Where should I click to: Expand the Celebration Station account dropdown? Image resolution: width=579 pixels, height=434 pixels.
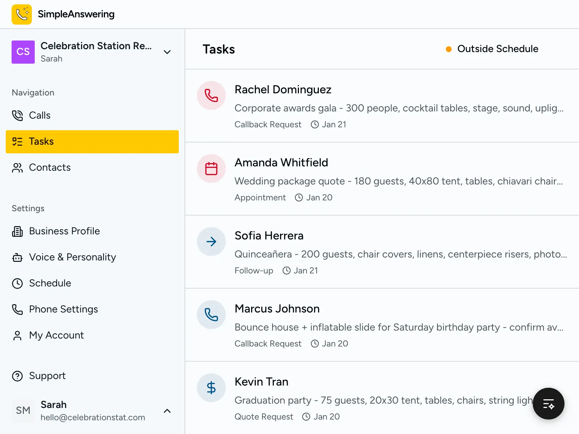pyautogui.click(x=167, y=52)
